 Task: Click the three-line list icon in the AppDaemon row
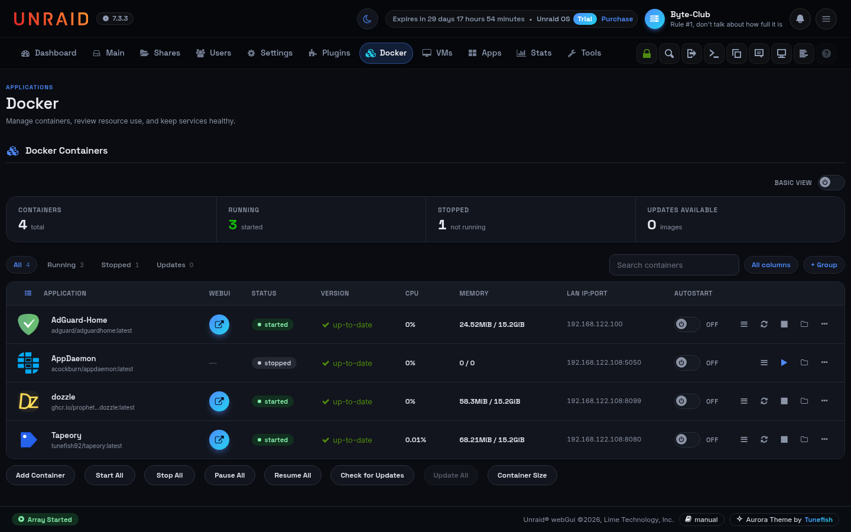(x=764, y=362)
